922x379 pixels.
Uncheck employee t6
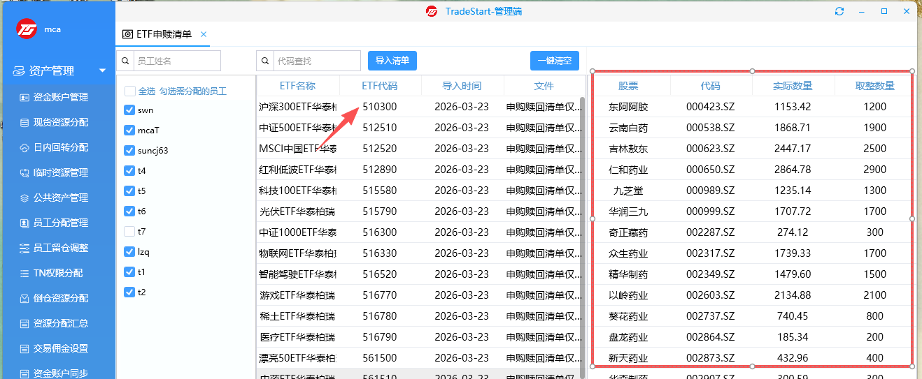coord(129,211)
